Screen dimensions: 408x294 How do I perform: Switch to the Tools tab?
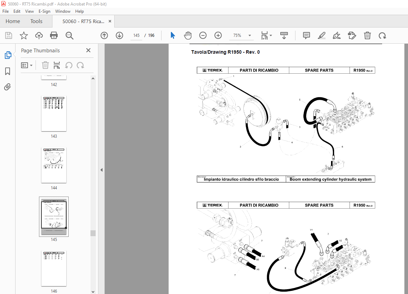coord(36,21)
